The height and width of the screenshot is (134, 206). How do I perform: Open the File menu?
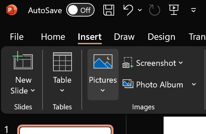click(x=17, y=37)
